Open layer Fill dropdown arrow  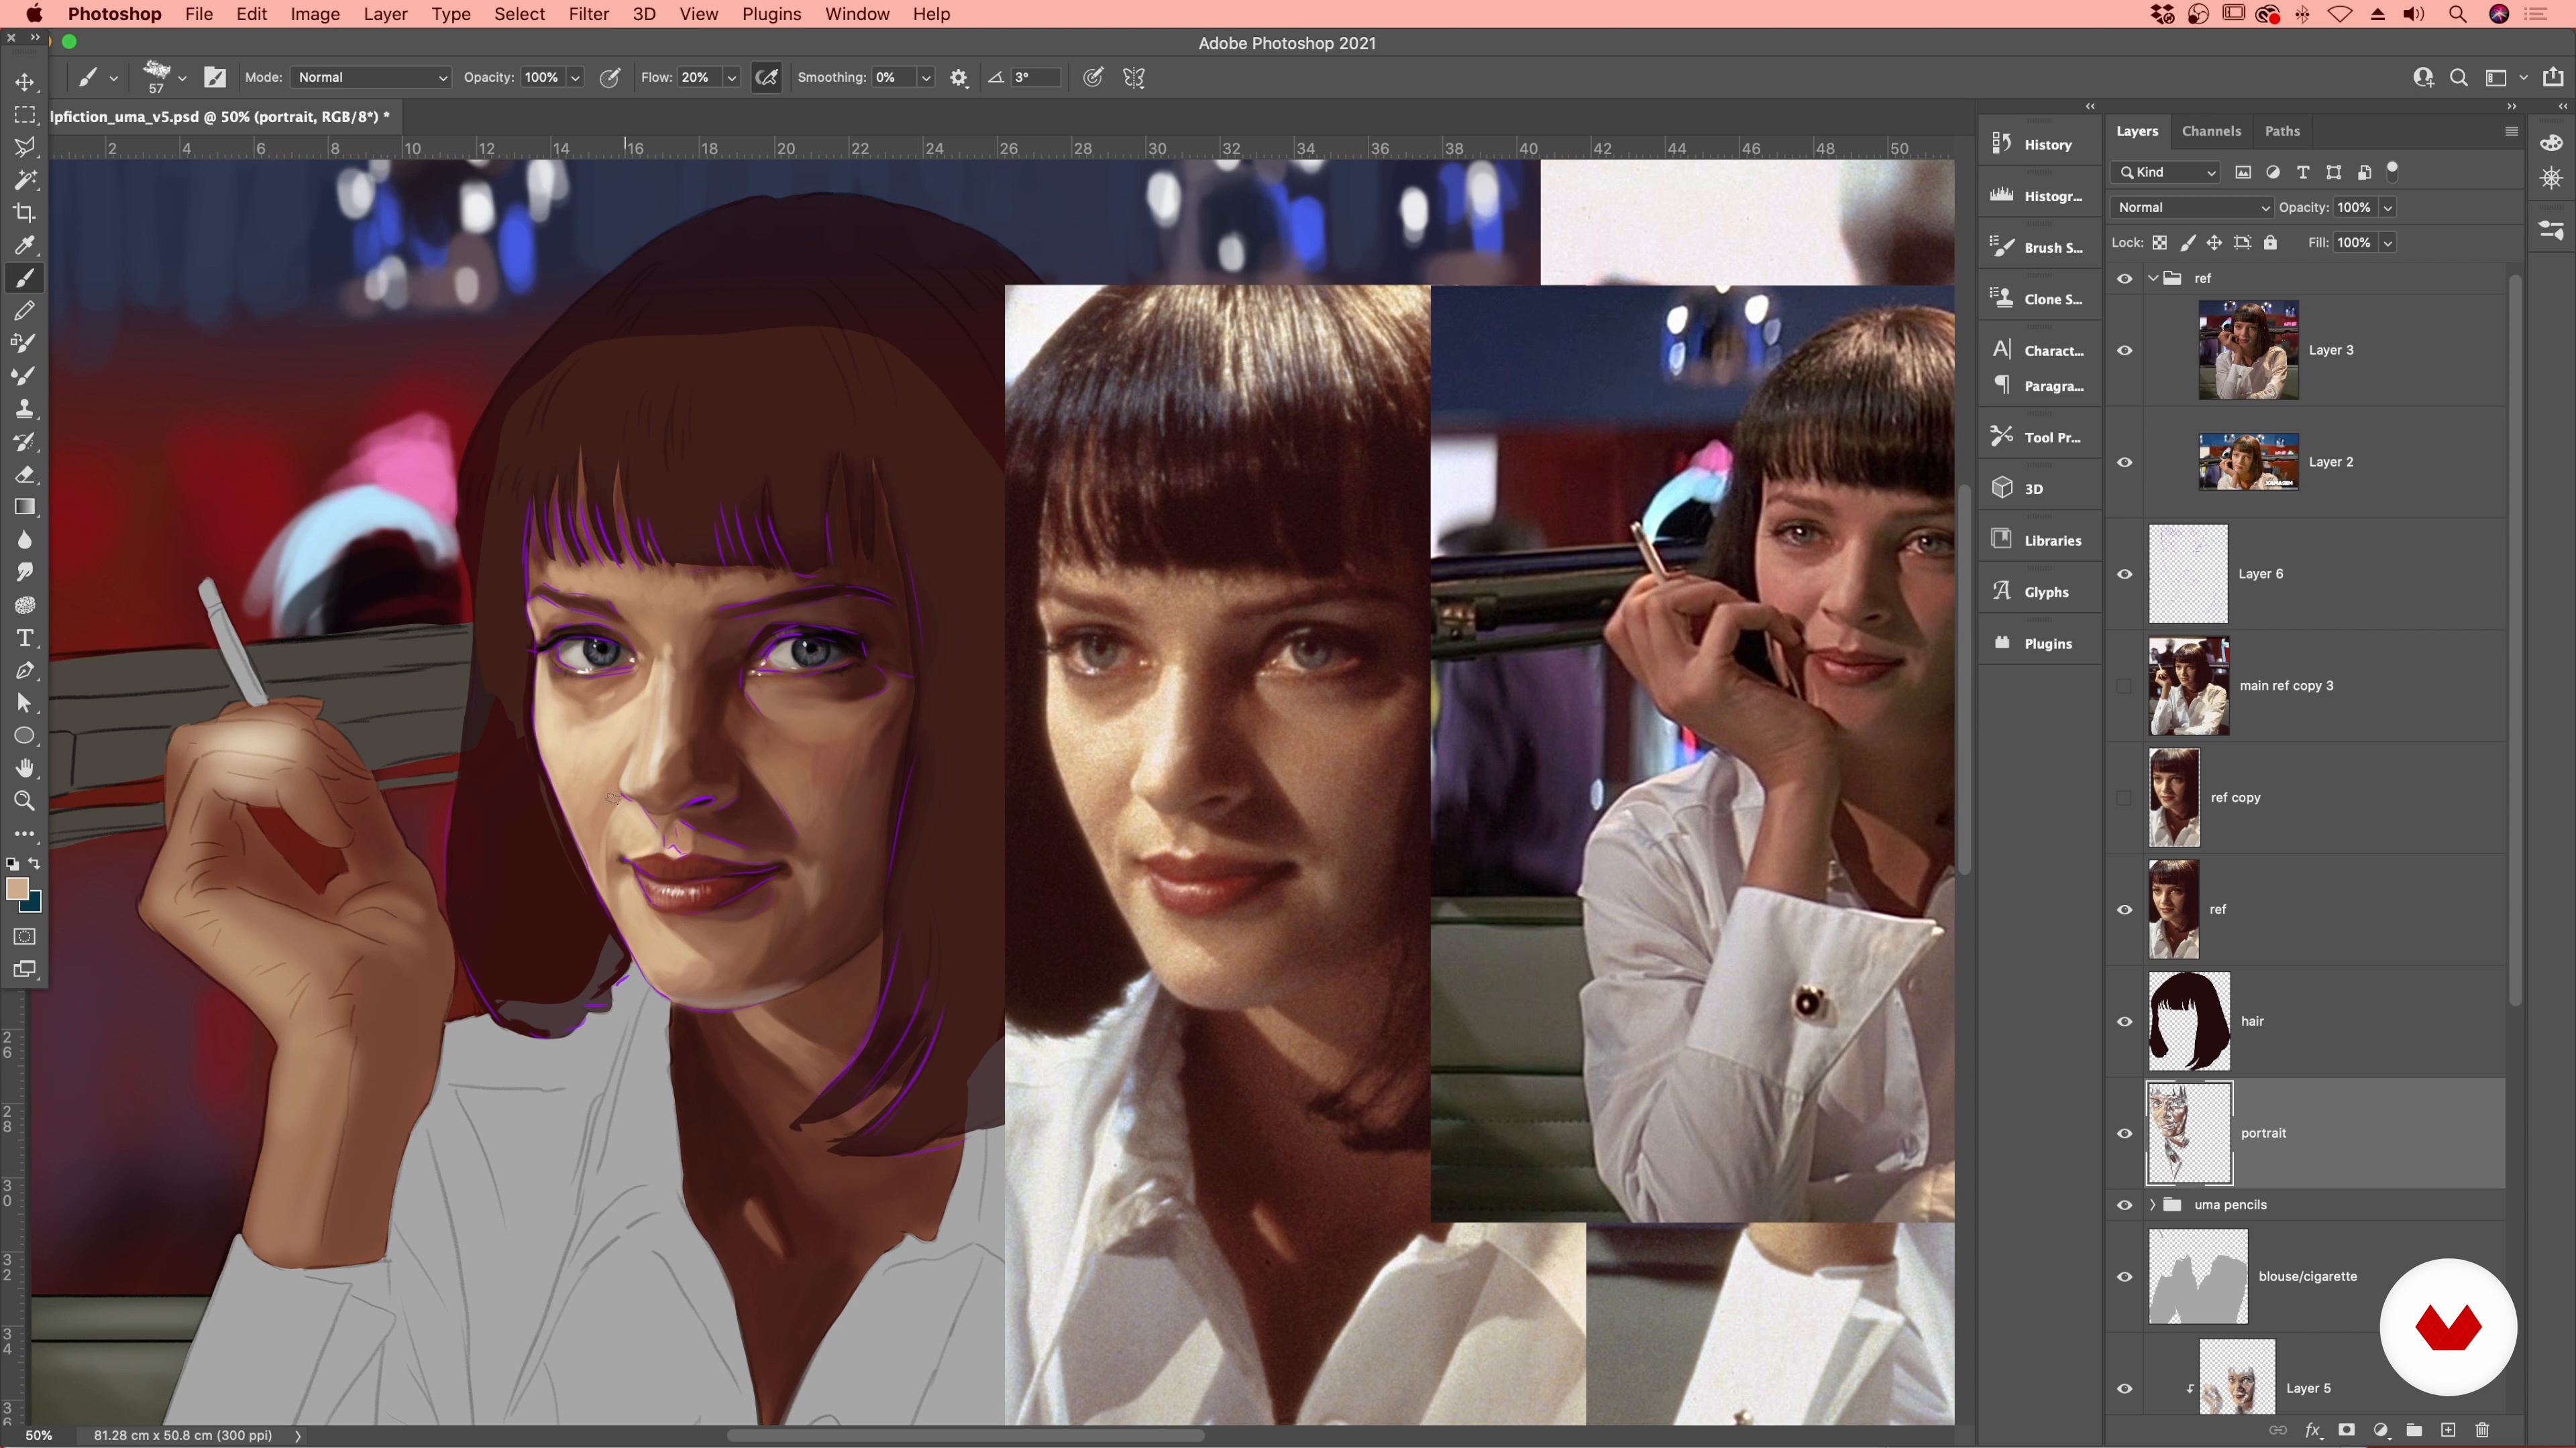click(2387, 243)
